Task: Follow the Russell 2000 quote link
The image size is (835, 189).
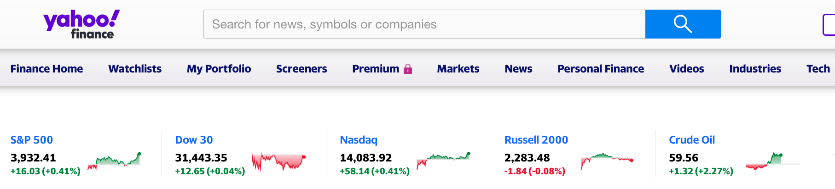Action: click(536, 140)
